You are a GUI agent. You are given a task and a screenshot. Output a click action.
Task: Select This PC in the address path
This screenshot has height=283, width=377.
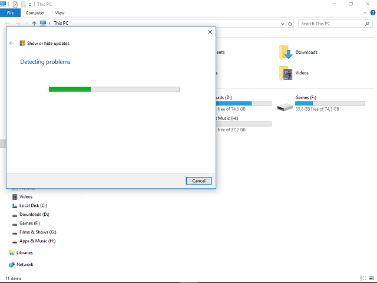pos(61,23)
